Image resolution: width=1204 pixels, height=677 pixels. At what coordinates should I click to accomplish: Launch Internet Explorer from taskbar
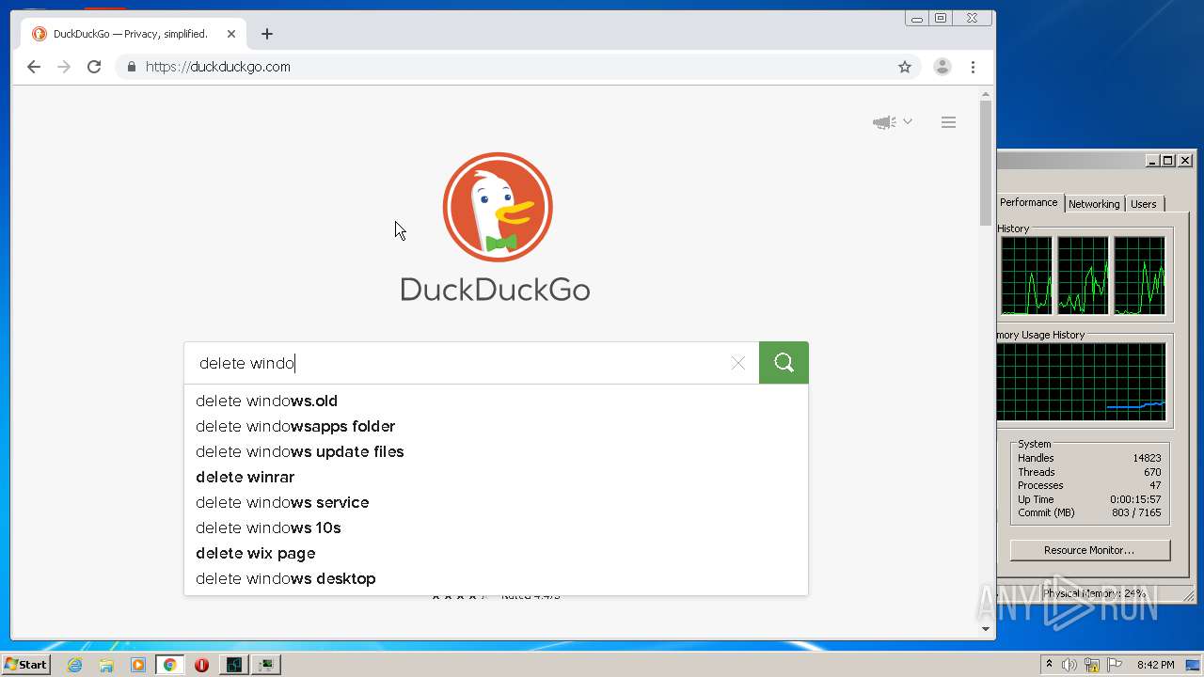click(x=75, y=665)
